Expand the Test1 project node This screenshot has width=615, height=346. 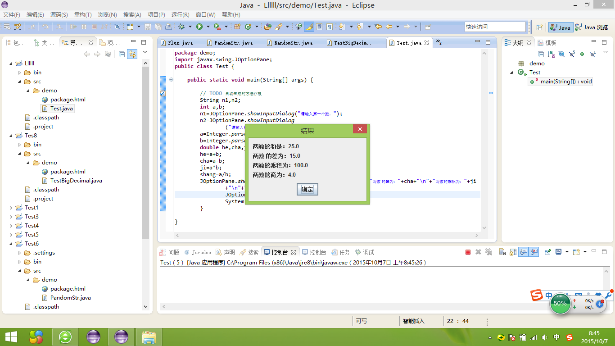pyautogui.click(x=11, y=208)
